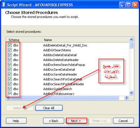Click the list's scroll down arrow
This screenshot has width=140, height=128.
[x=132, y=93]
